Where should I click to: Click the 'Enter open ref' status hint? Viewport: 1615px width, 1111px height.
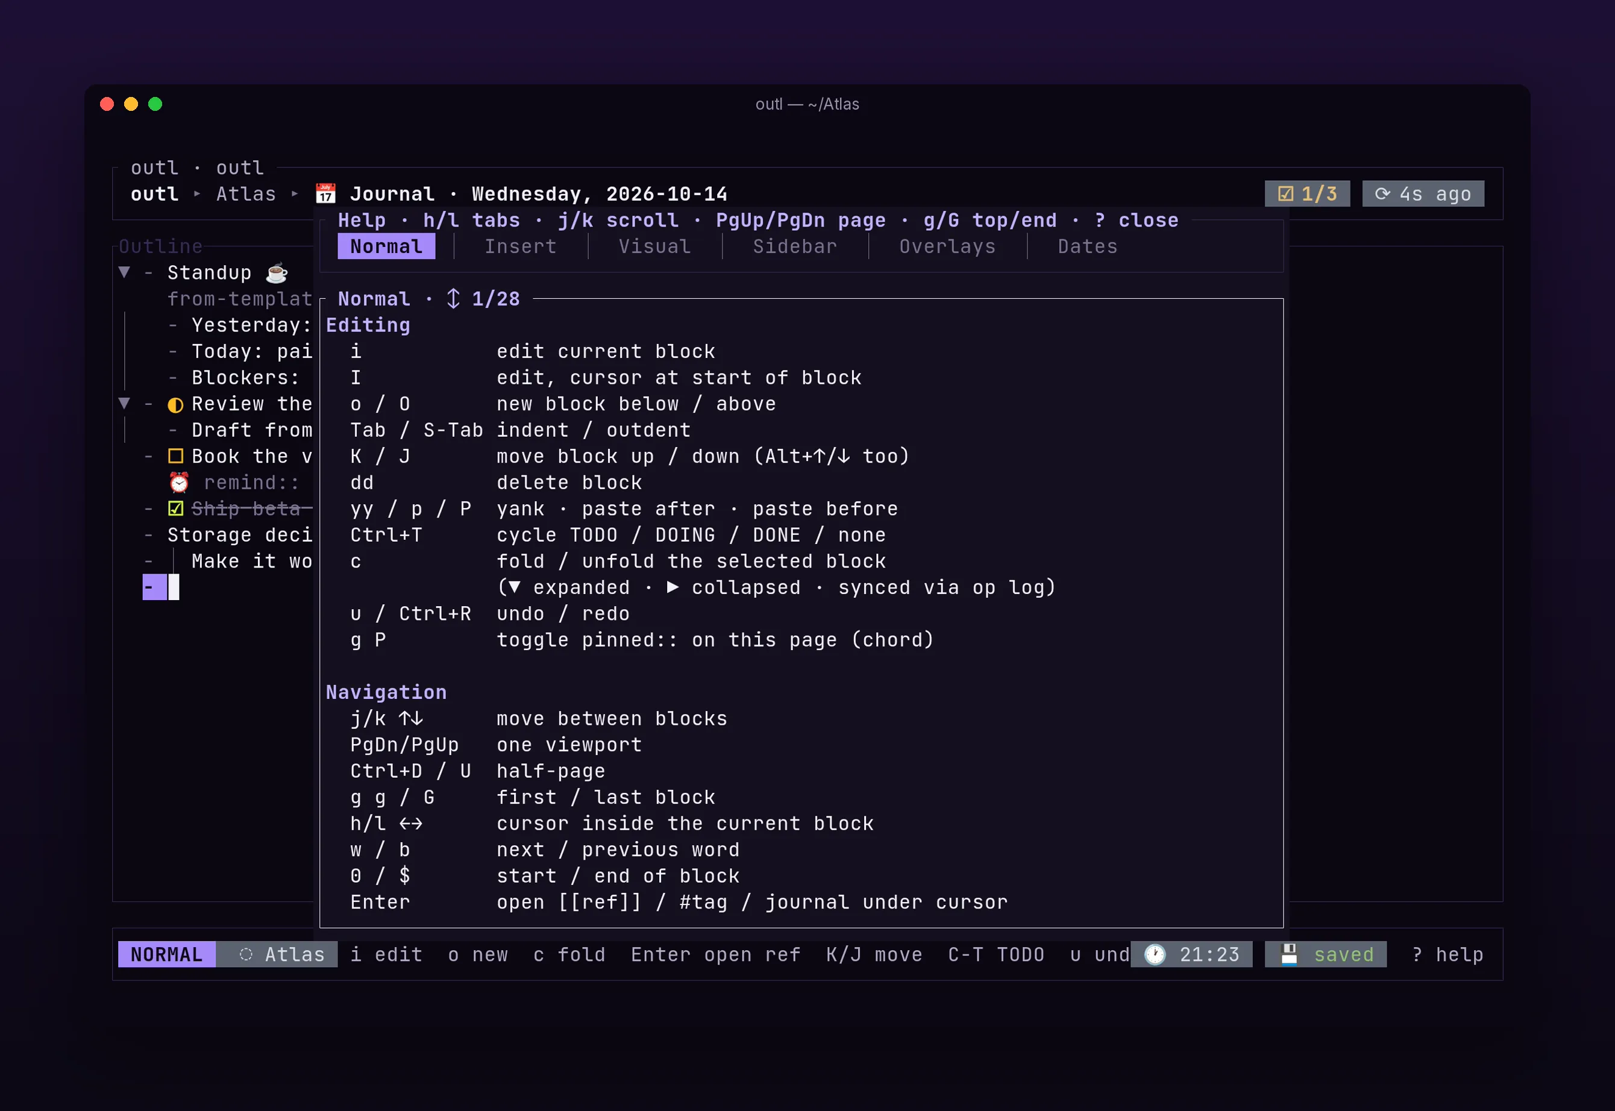pos(716,954)
